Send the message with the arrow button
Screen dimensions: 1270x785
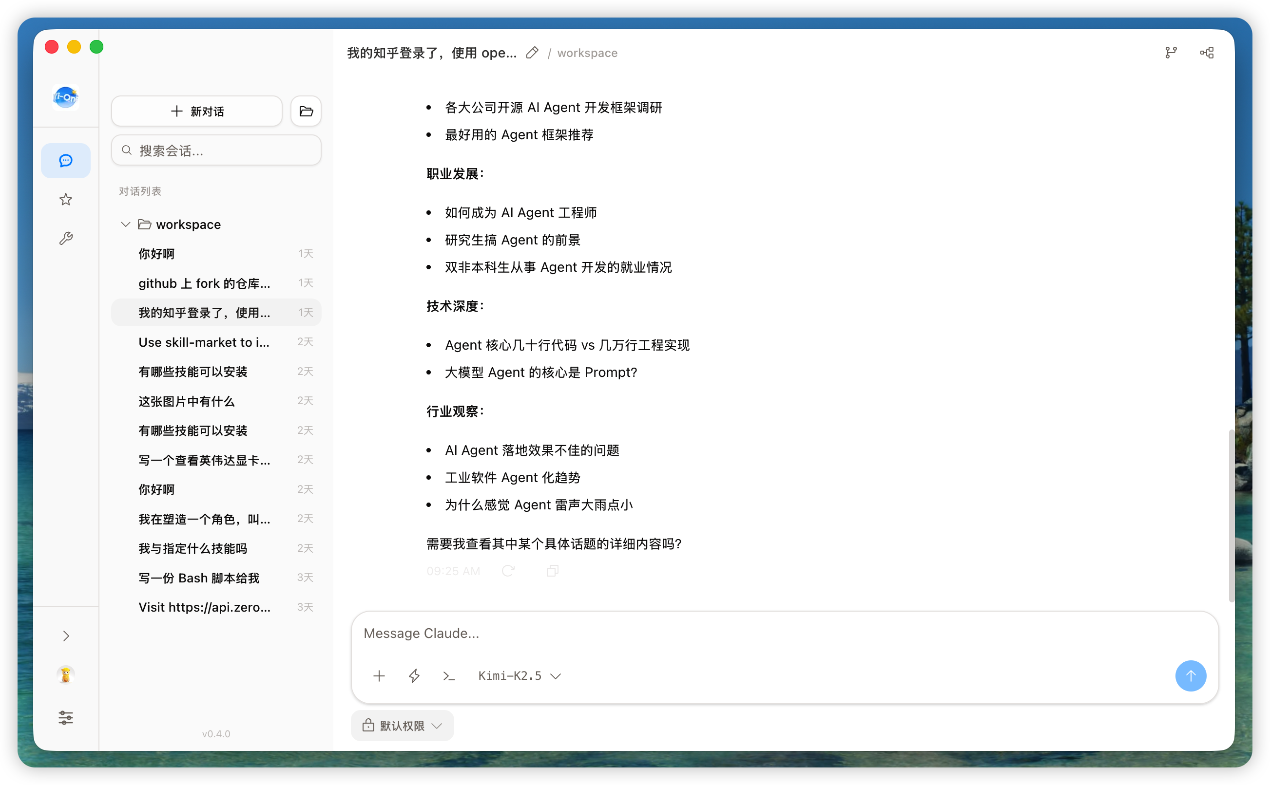pyautogui.click(x=1191, y=675)
